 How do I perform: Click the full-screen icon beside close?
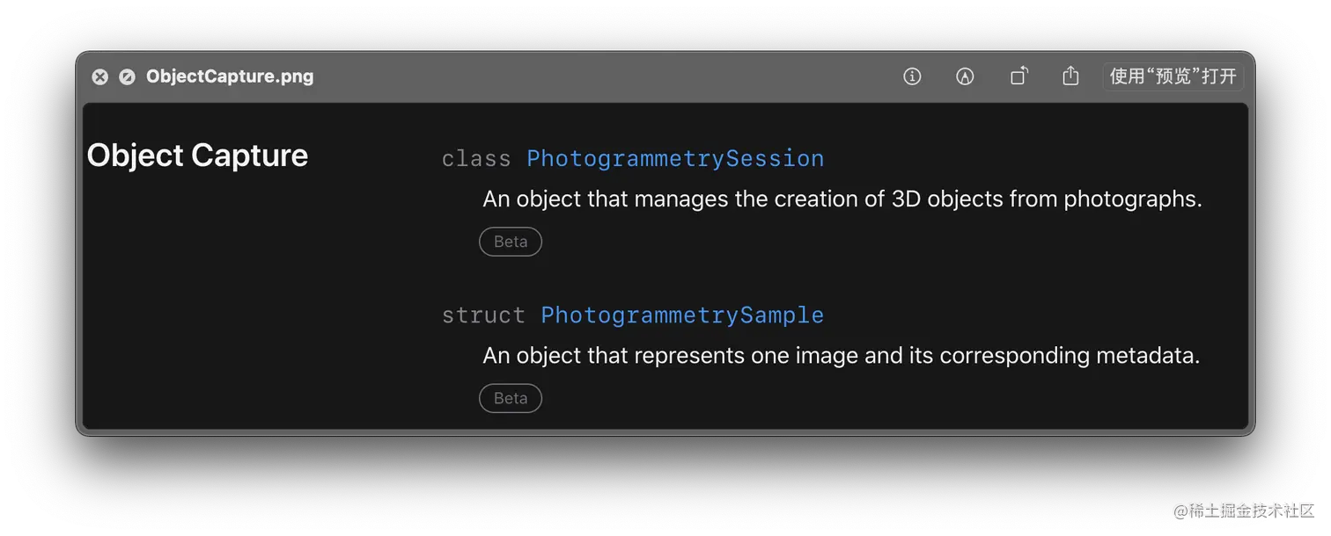pyautogui.click(x=128, y=76)
